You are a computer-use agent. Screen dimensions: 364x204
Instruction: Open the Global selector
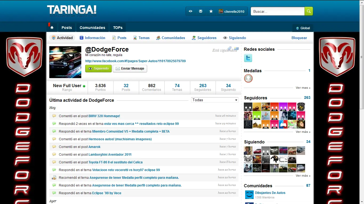coord(303,28)
